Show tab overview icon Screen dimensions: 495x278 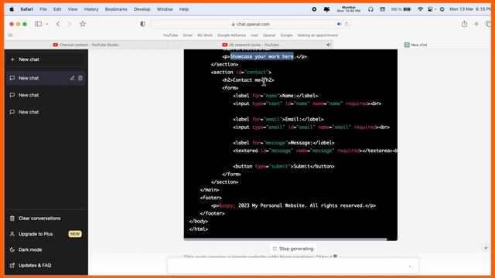click(x=488, y=24)
